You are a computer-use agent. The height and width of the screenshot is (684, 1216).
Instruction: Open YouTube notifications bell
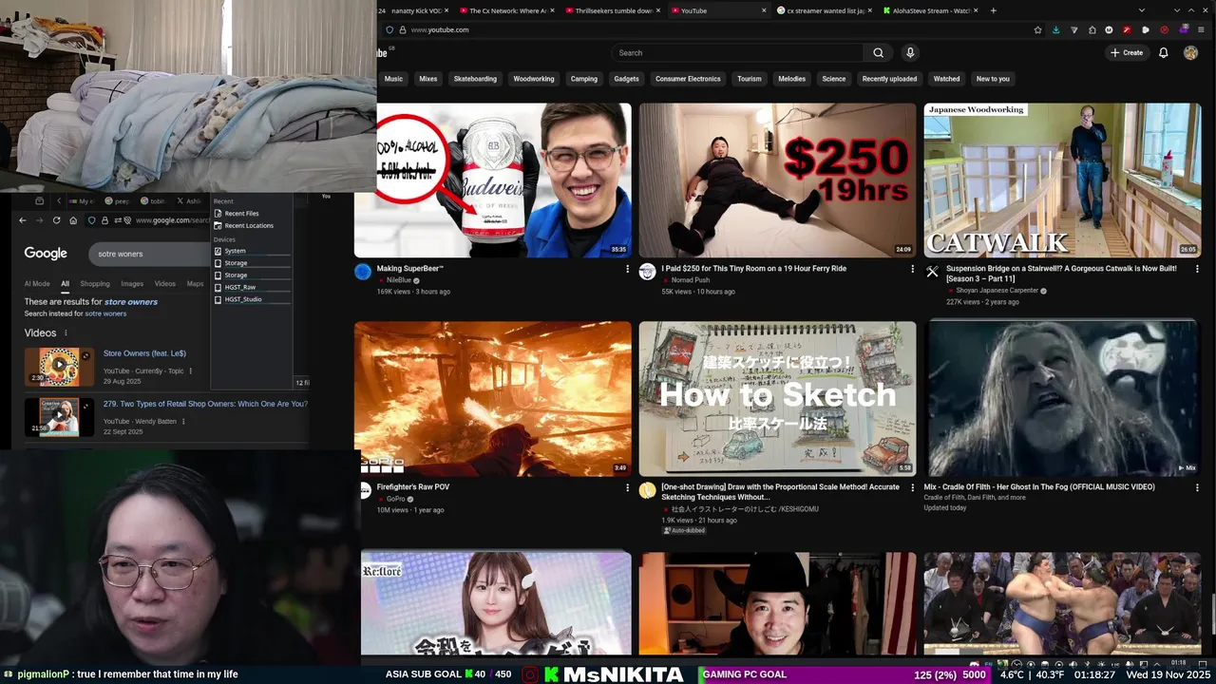1163,53
